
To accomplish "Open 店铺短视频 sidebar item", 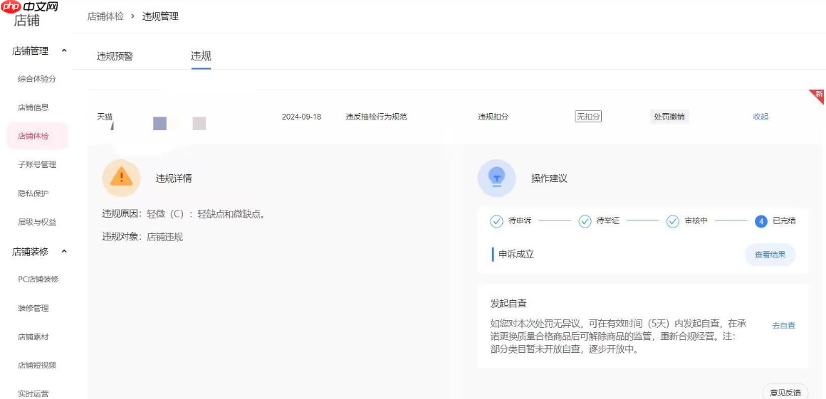I will 37,366.
